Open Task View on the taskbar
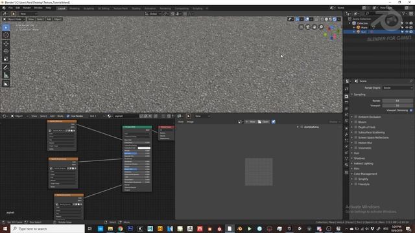The image size is (415, 233). point(90,228)
